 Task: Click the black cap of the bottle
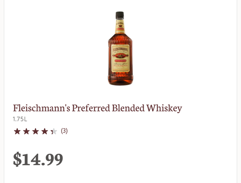pyautogui.click(x=120, y=15)
